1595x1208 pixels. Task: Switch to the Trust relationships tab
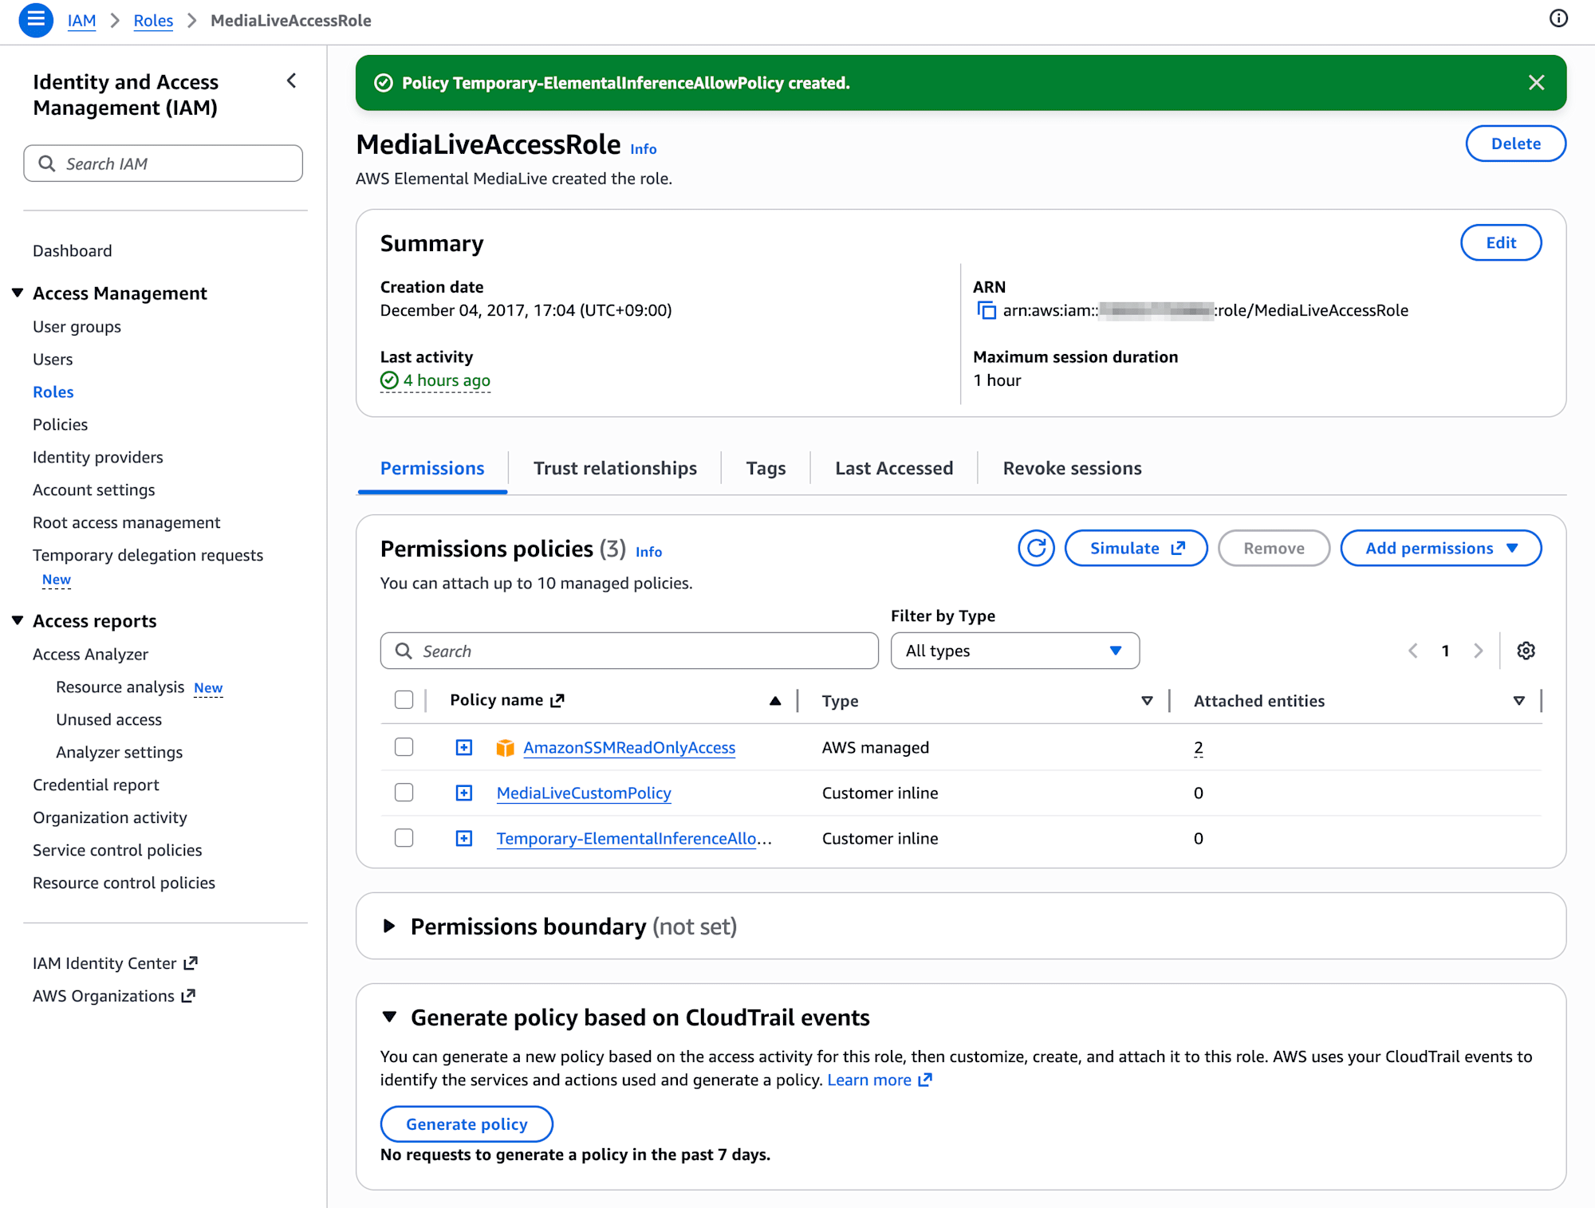pos(615,469)
